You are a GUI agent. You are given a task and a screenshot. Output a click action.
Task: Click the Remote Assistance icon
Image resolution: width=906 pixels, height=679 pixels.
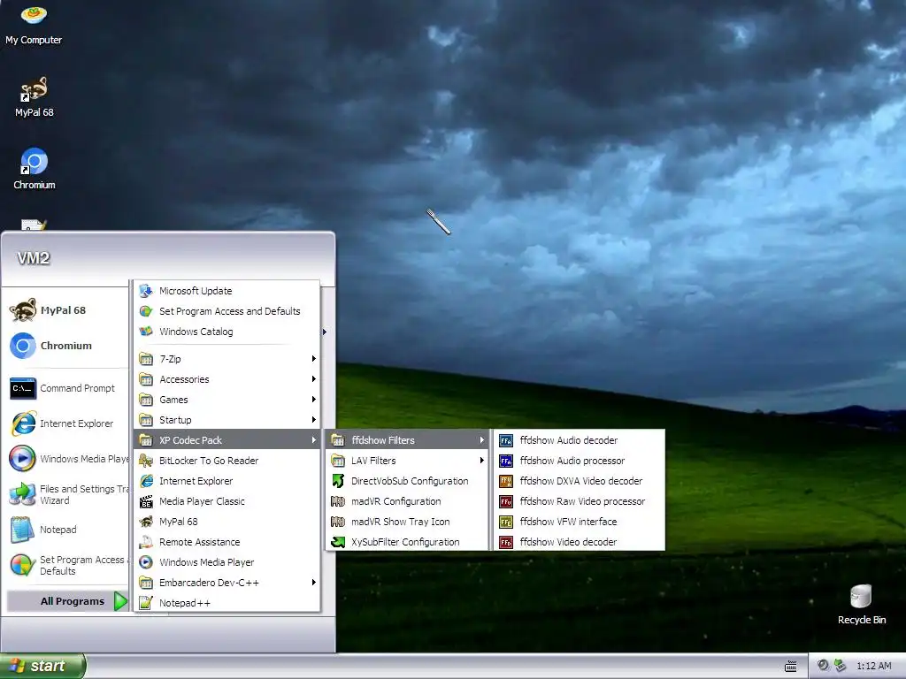click(146, 542)
